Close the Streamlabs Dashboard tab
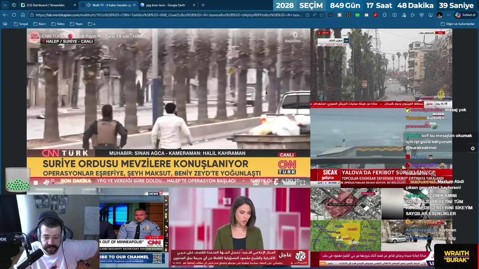Viewport: 479px width, 269px height. pyautogui.click(x=75, y=5)
